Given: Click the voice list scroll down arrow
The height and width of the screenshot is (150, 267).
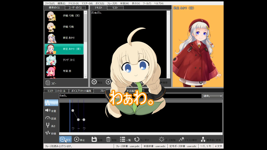Looking at the screenshot, I should (x=85, y=77).
